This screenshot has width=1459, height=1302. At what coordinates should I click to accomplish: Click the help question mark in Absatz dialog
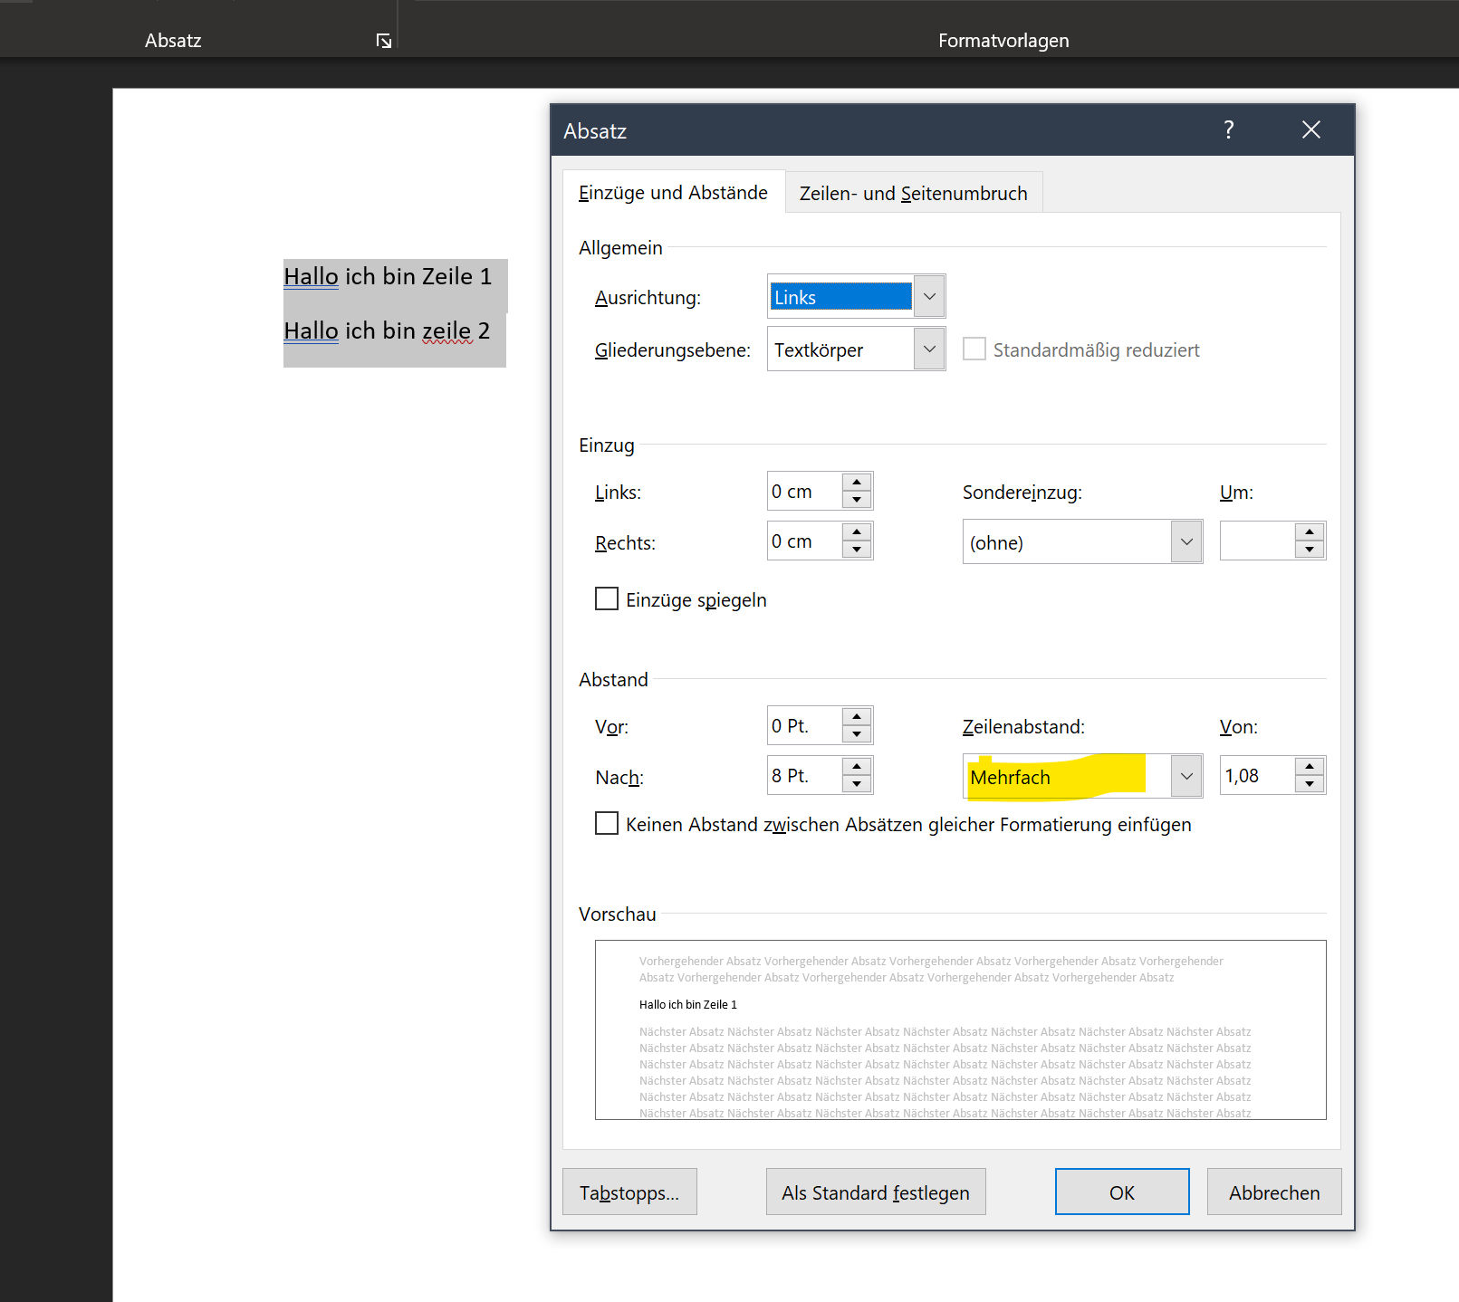pyautogui.click(x=1228, y=129)
